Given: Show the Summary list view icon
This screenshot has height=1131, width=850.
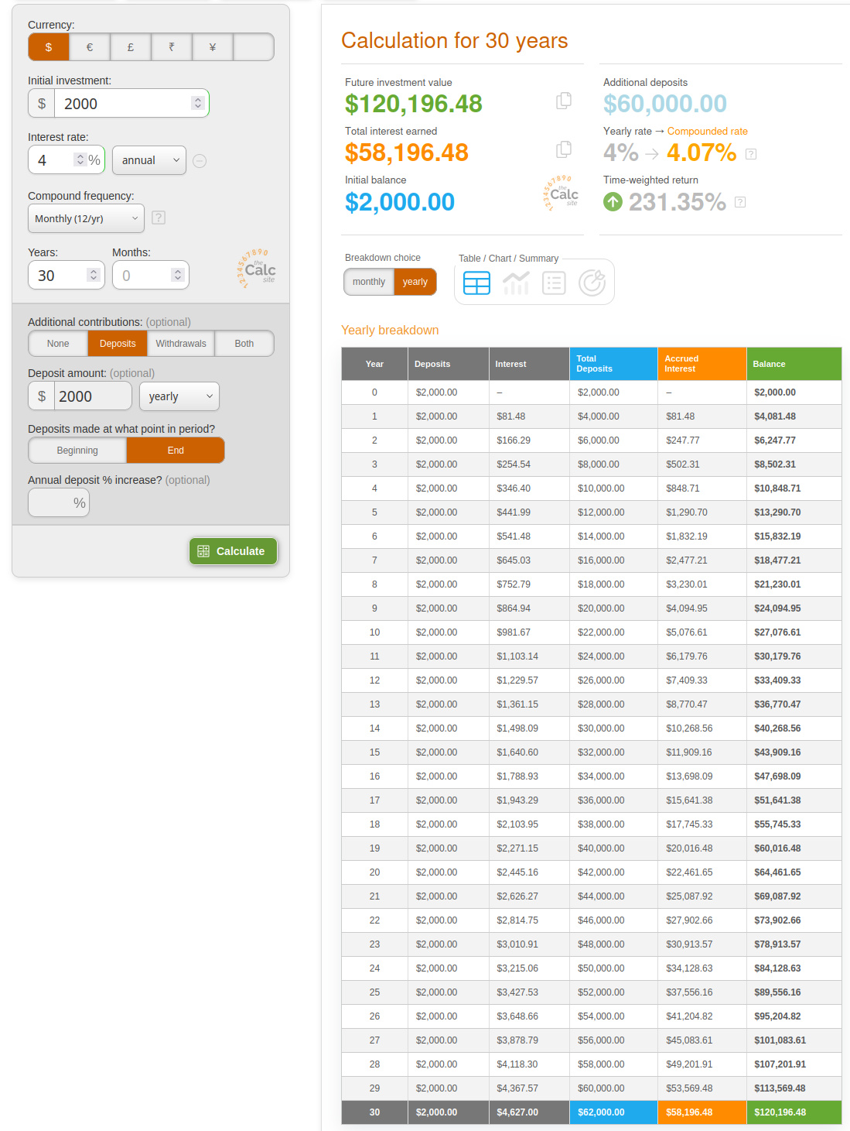Looking at the screenshot, I should (x=554, y=283).
